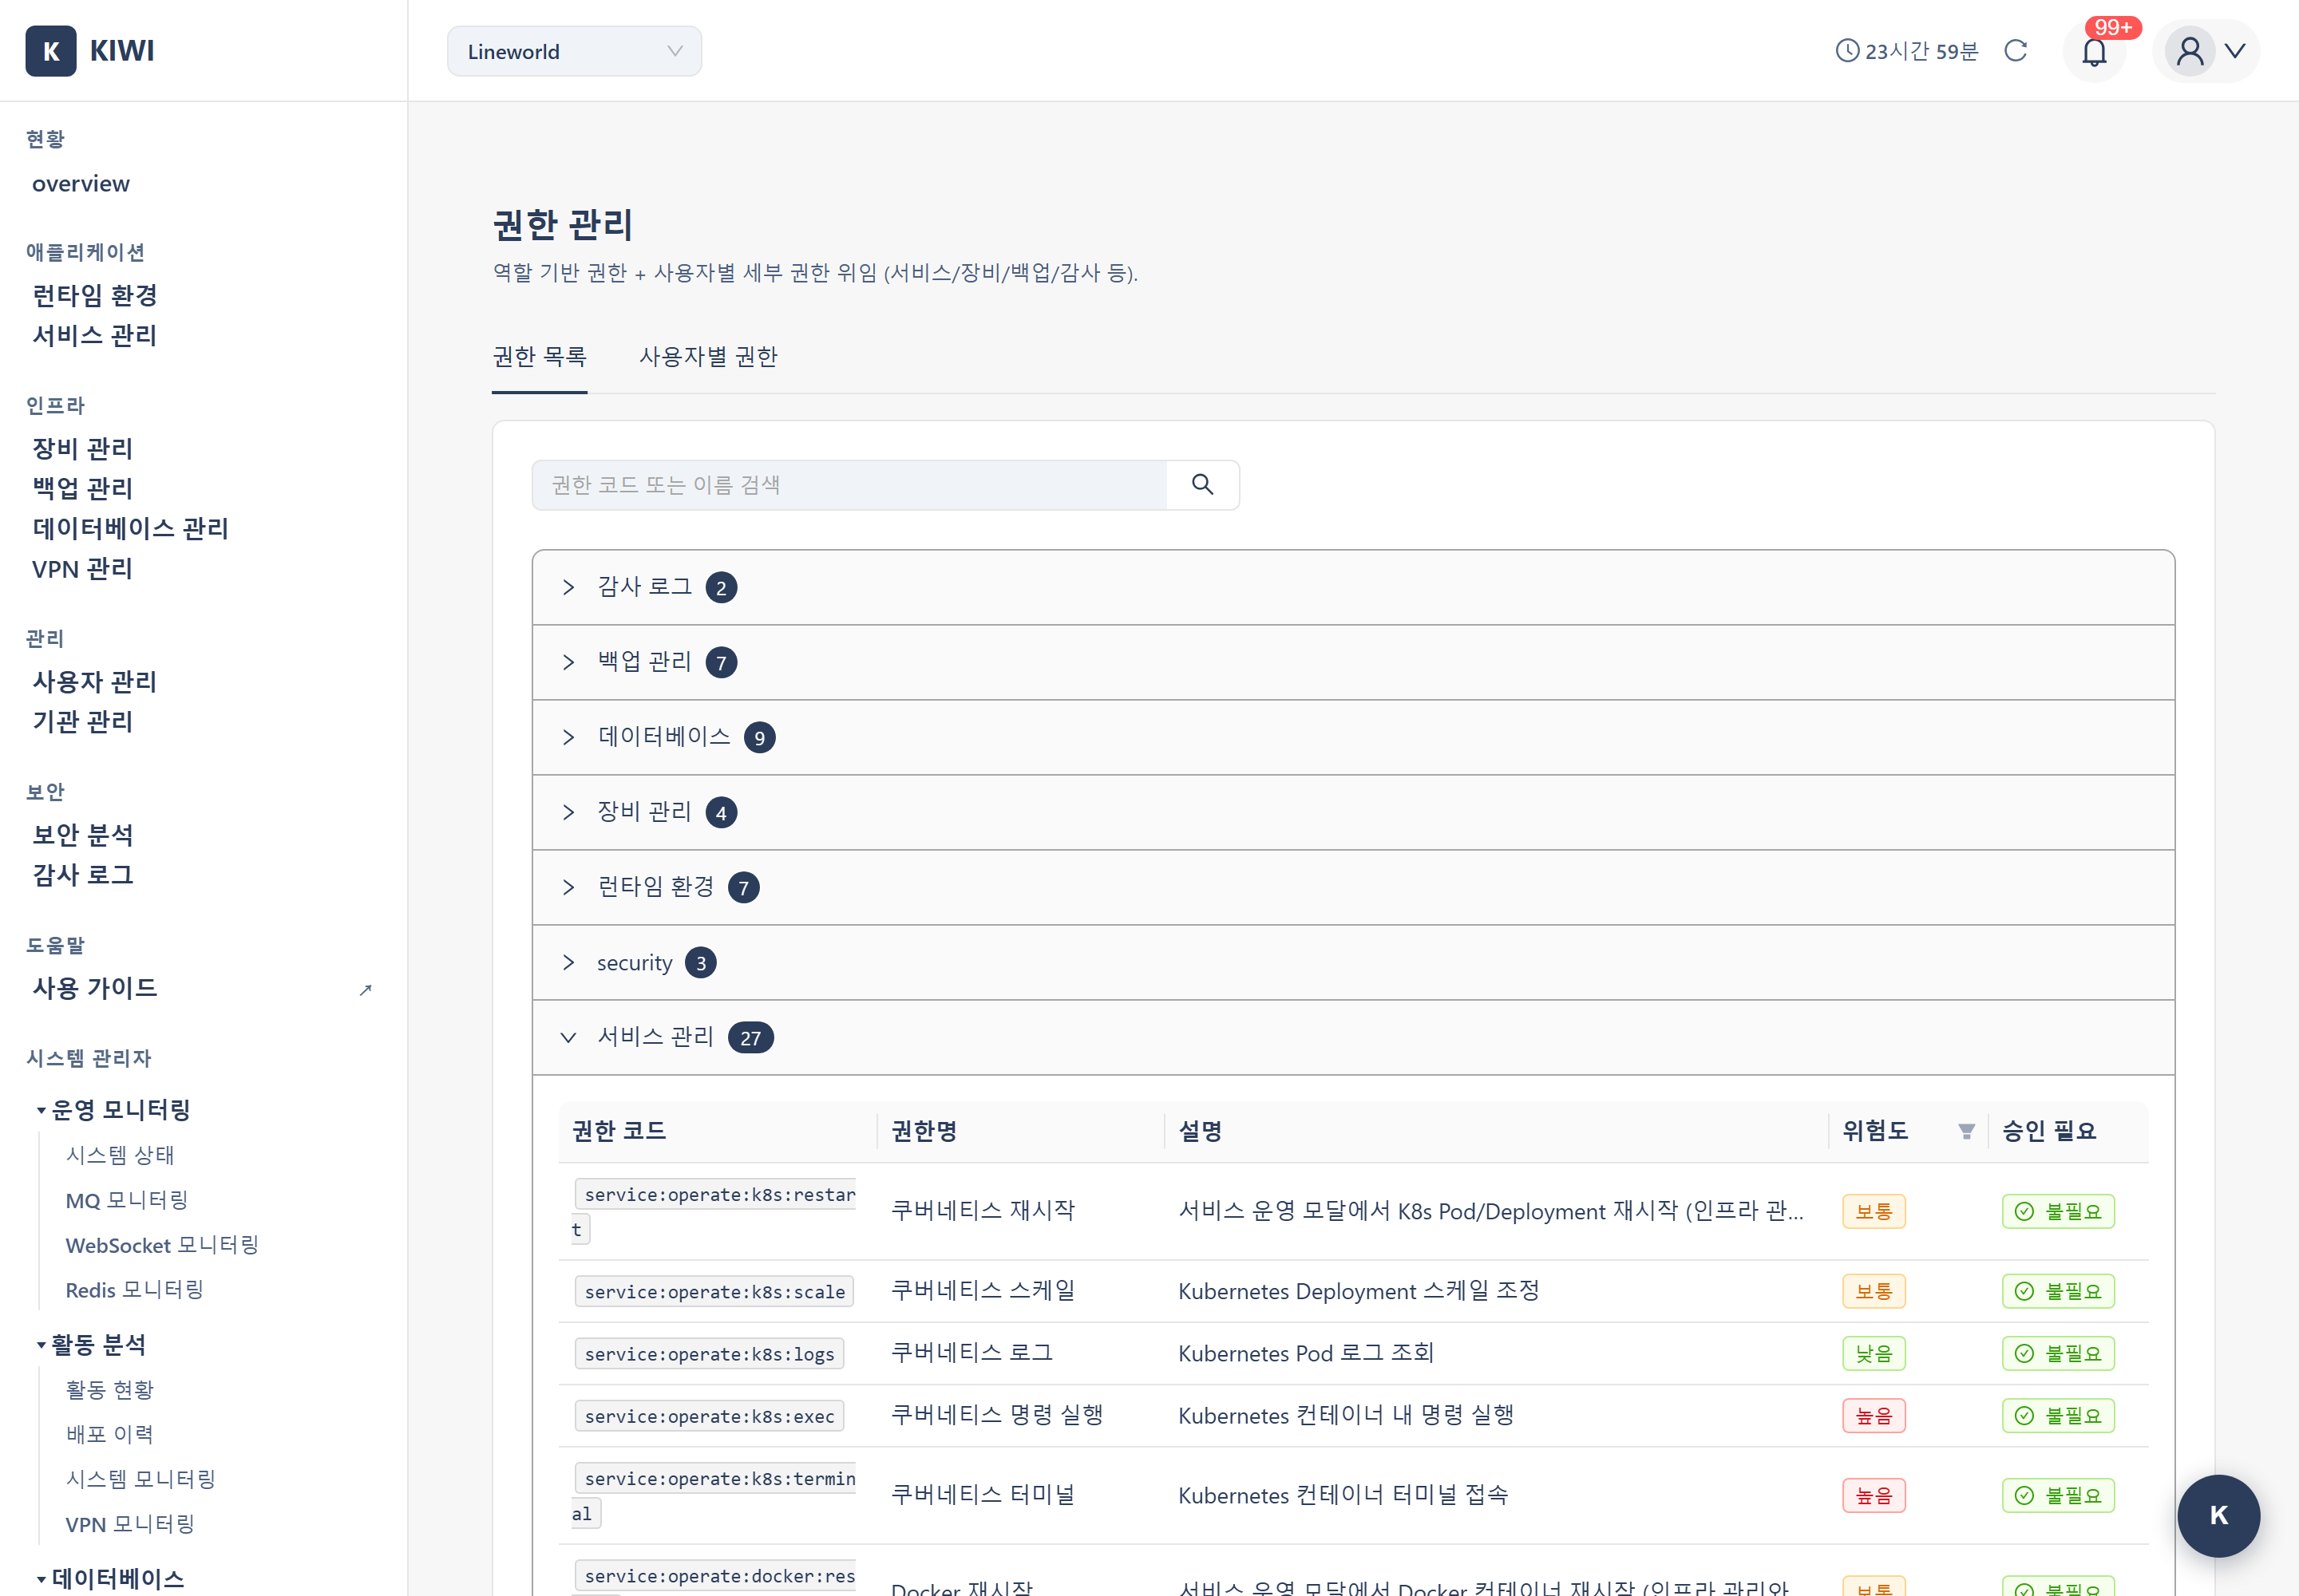Open Redis 모니터링 submenu item

point(135,1290)
